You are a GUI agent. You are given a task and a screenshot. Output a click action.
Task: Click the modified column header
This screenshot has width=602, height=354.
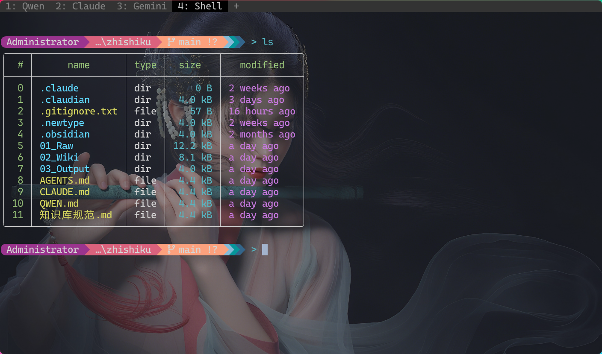[262, 65]
